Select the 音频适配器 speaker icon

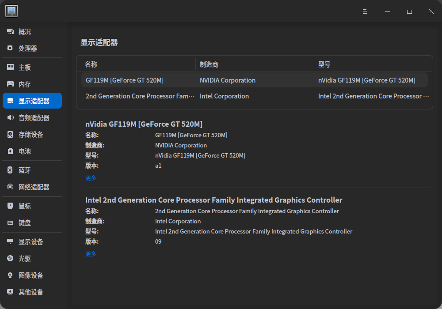[x=10, y=118]
